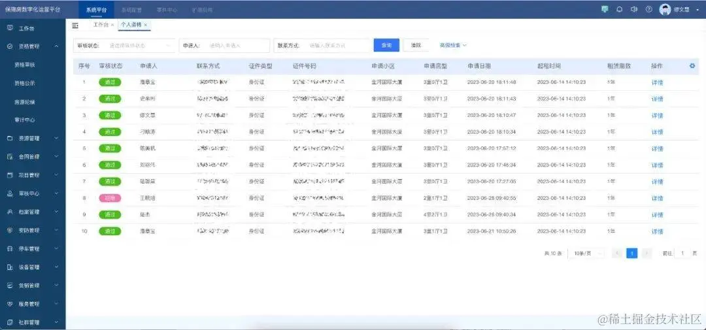Open the 审核状态 select dropdown

click(124, 46)
